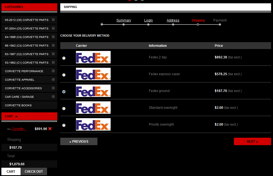Screen dimensions: 273x176
Task: Expand 05-2012 (C6) Corvette Parts category
Action: coord(53,20)
